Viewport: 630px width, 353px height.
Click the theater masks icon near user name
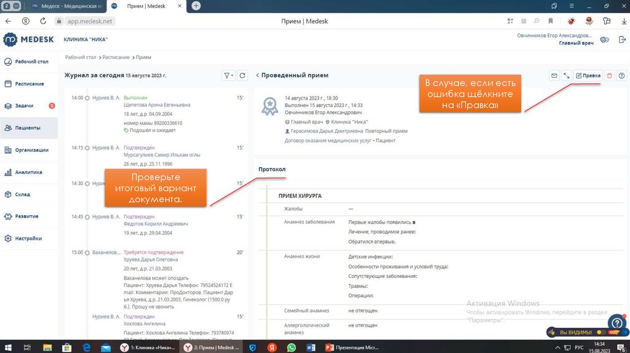[x=604, y=39]
